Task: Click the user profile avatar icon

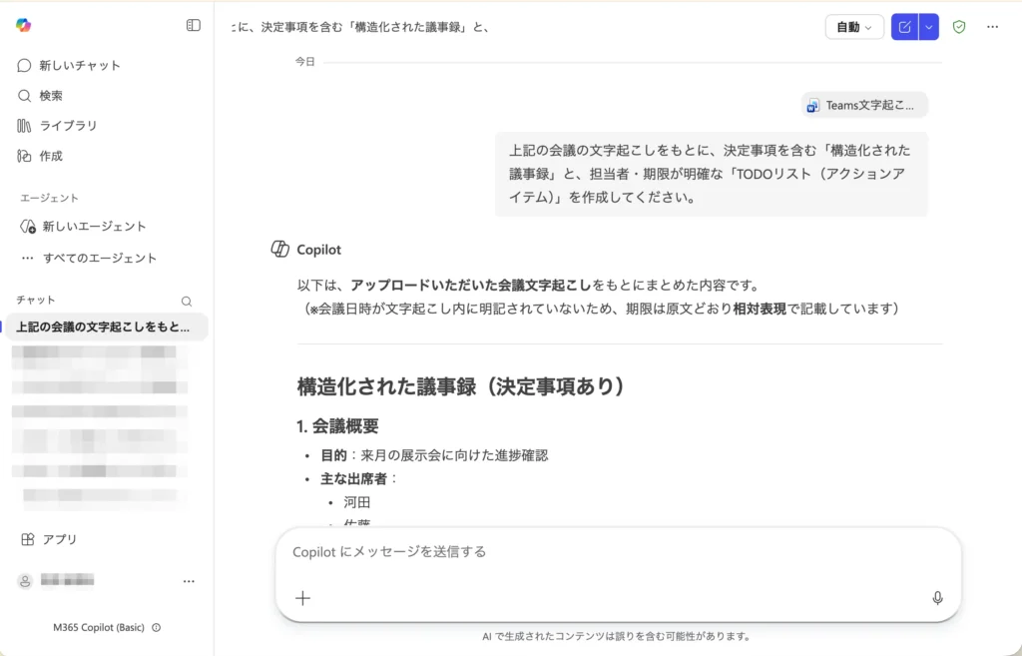Action: coord(25,581)
